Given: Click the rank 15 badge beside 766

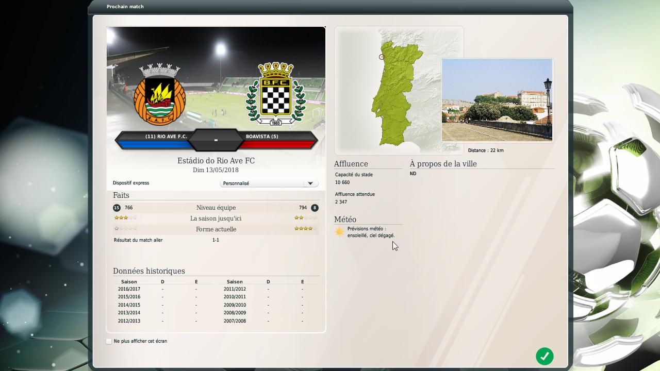Looking at the screenshot, I should [117, 208].
